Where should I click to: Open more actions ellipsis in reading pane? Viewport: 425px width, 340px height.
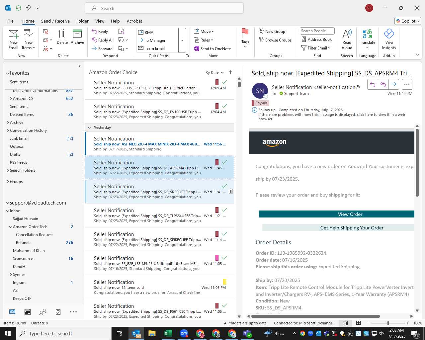coord(407,84)
